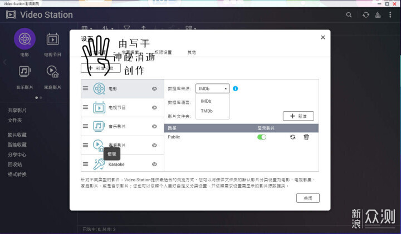Screen dimensions: 401x234
Task: Open the search icon in the header
Action: coord(349,15)
